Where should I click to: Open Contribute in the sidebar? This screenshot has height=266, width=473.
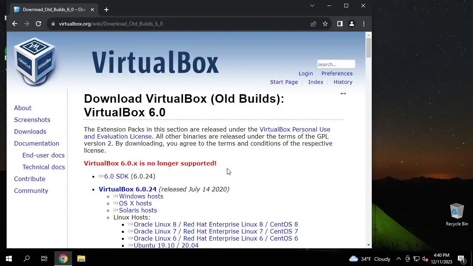30,179
